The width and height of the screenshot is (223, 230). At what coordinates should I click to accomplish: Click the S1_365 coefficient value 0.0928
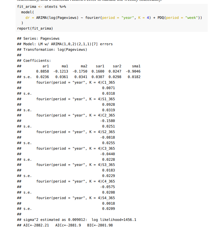click(x=109, y=104)
